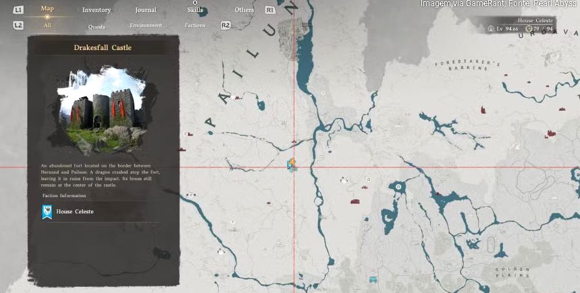Click the L2 filter left button icon
580x293 pixels.
[18, 25]
